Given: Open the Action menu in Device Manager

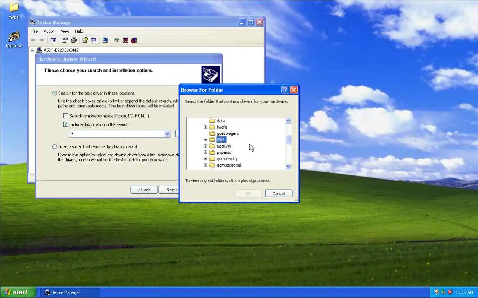Looking at the screenshot, I should pos(49,31).
